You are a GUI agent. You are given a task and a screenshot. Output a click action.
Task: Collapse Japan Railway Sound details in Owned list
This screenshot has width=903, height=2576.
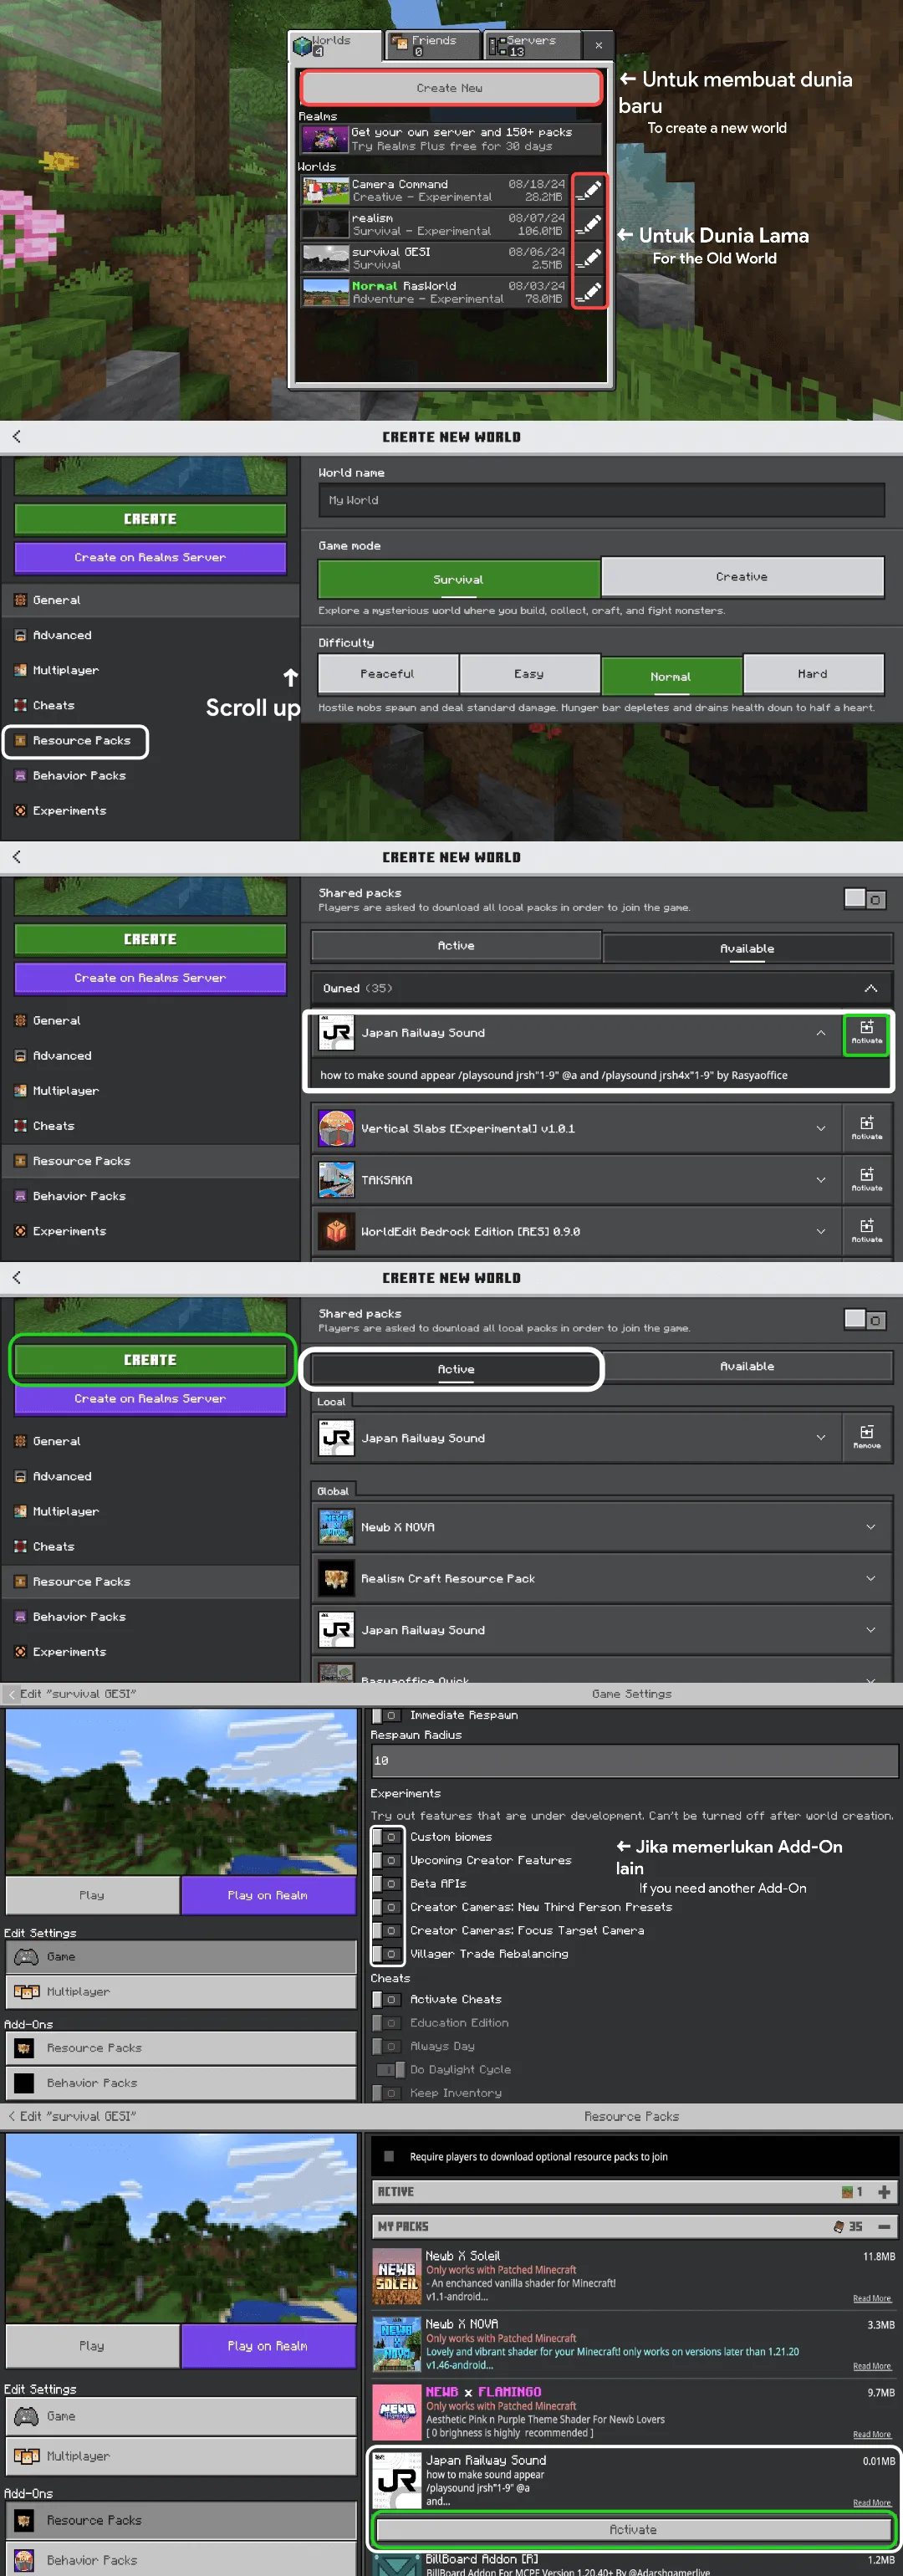click(820, 1032)
